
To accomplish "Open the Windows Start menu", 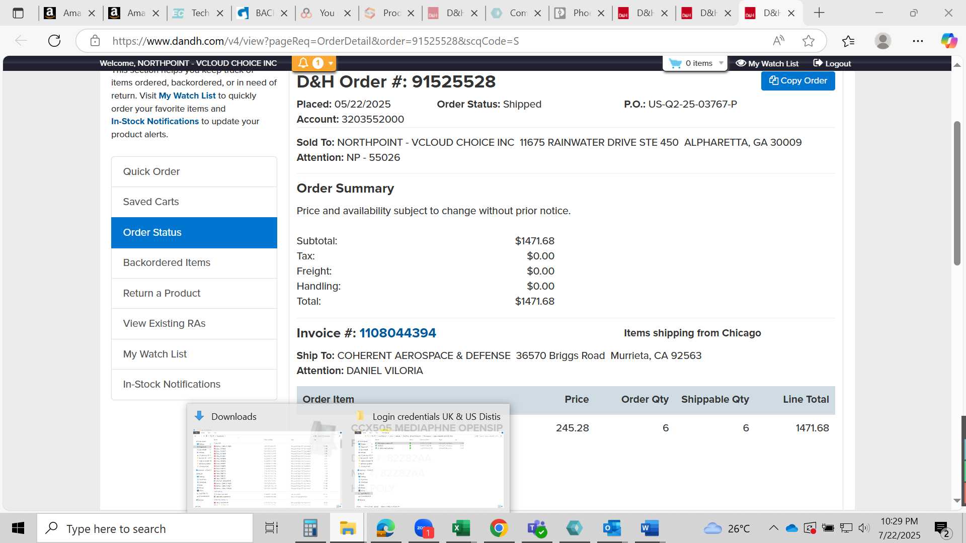I will pos(18,528).
